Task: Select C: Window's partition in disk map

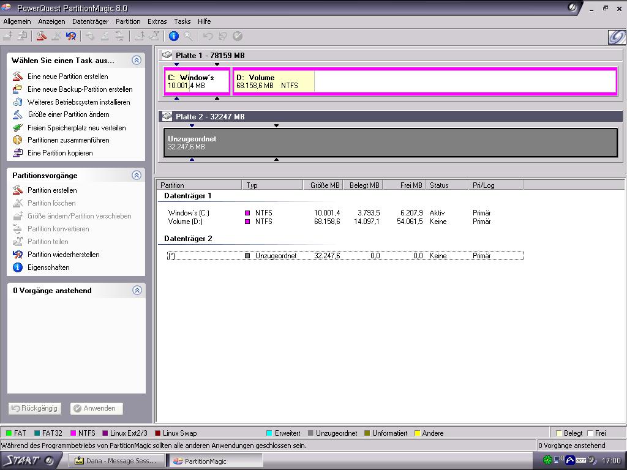Action: (x=197, y=81)
